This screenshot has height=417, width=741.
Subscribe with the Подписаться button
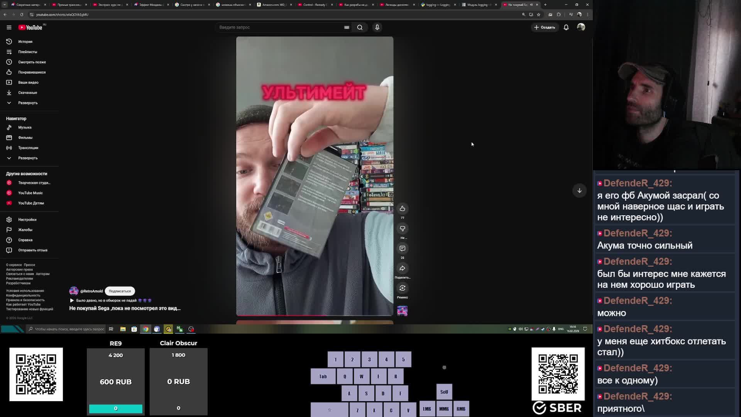click(120, 291)
